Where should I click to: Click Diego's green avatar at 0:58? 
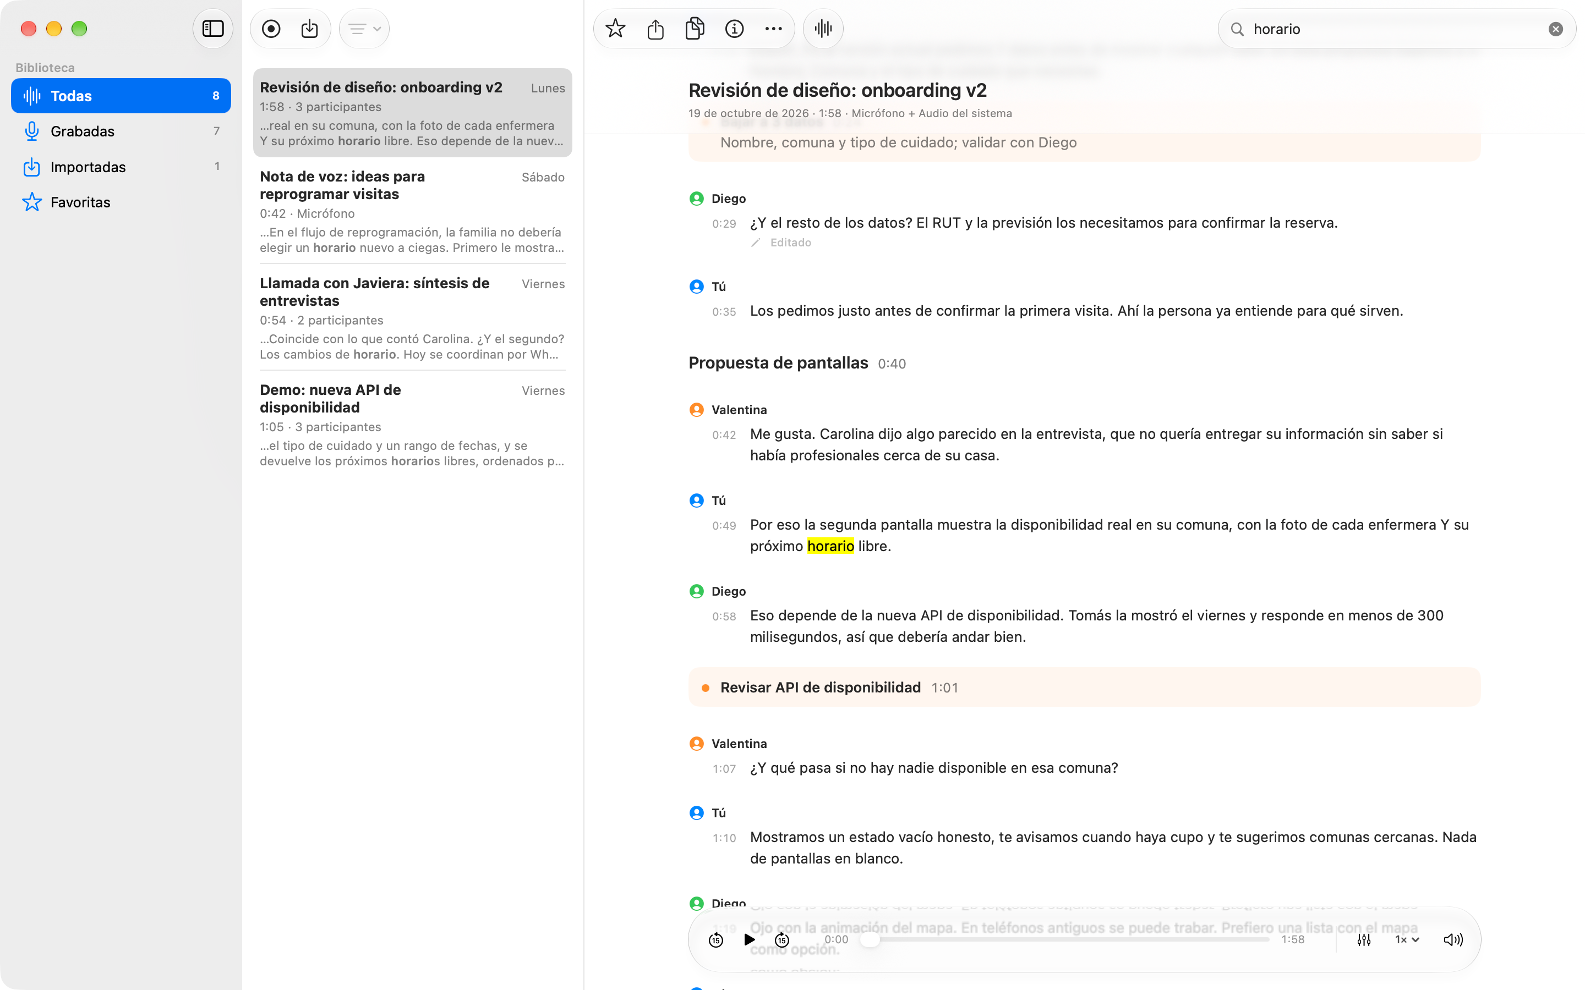pyautogui.click(x=696, y=591)
